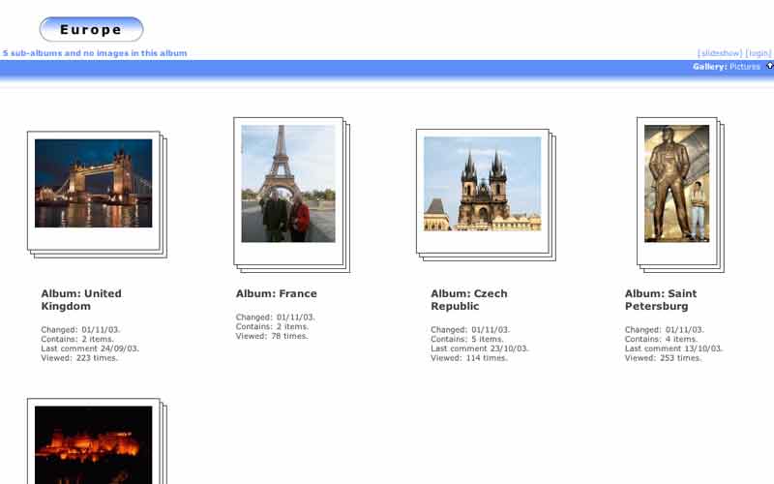This screenshot has width=774, height=484.
Task: Click the login link
Action: coord(759,53)
